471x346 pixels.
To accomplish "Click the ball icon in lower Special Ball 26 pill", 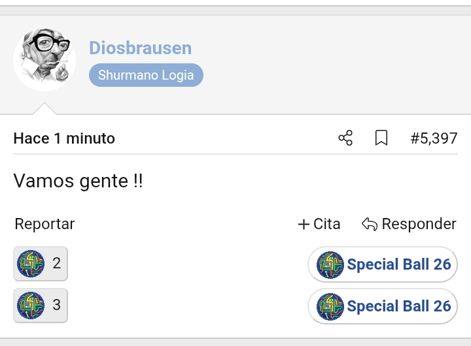I will [330, 306].
